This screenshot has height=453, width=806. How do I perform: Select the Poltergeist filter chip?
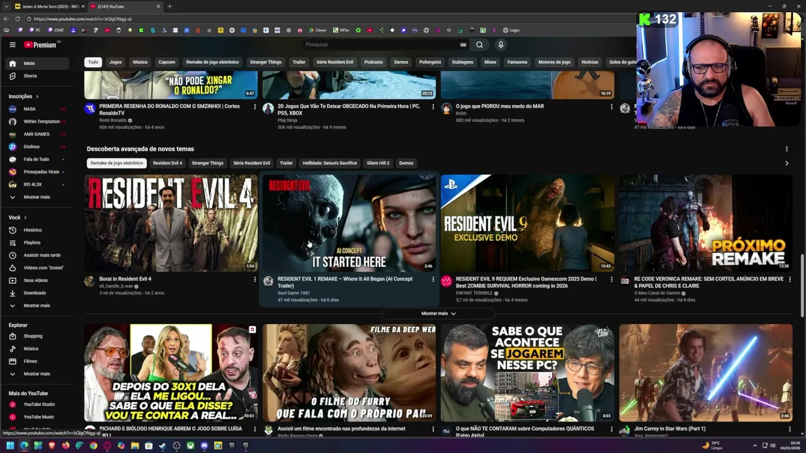tap(430, 62)
